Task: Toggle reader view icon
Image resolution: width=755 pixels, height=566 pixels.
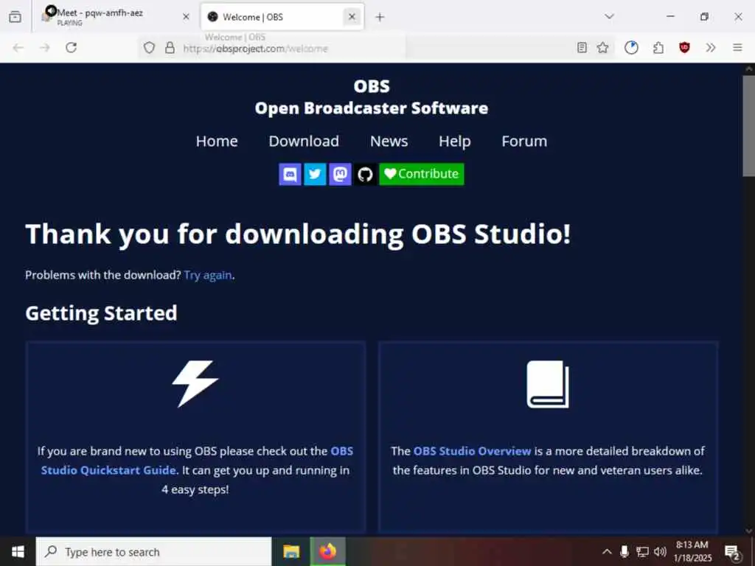Action: pyautogui.click(x=582, y=48)
